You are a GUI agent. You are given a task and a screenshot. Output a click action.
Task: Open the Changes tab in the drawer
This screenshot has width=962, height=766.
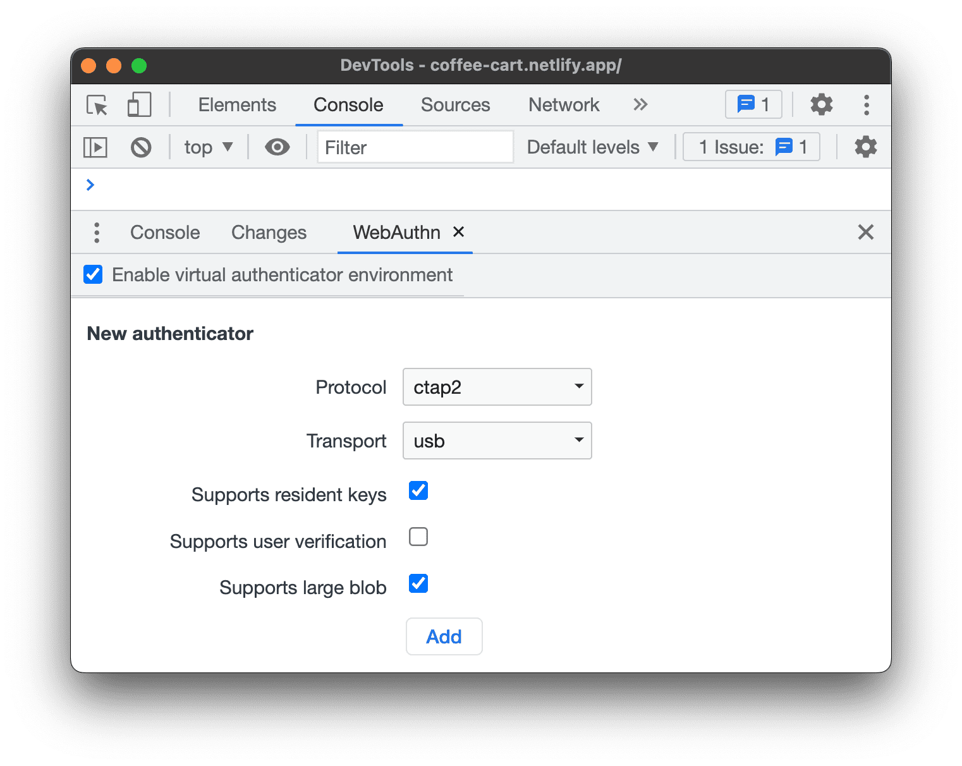(269, 233)
